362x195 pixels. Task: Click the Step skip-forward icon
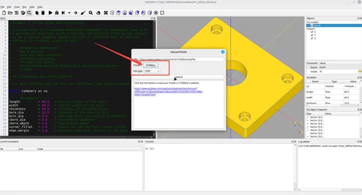click(63, 13)
